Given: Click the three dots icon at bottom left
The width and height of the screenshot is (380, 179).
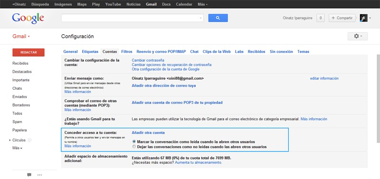Looking at the screenshot, I should (39, 175).
